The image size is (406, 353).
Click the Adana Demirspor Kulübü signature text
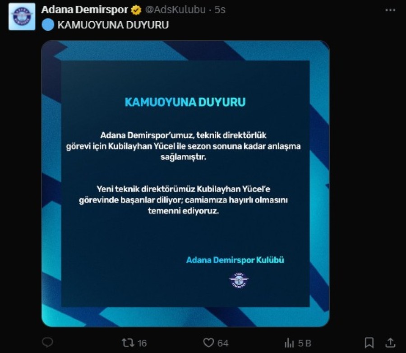click(x=235, y=260)
